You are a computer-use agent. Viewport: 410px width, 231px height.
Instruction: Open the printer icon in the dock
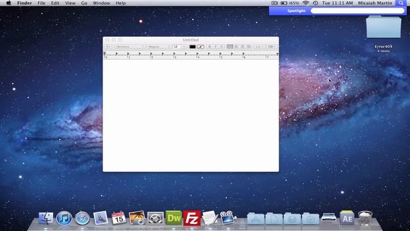click(x=329, y=218)
